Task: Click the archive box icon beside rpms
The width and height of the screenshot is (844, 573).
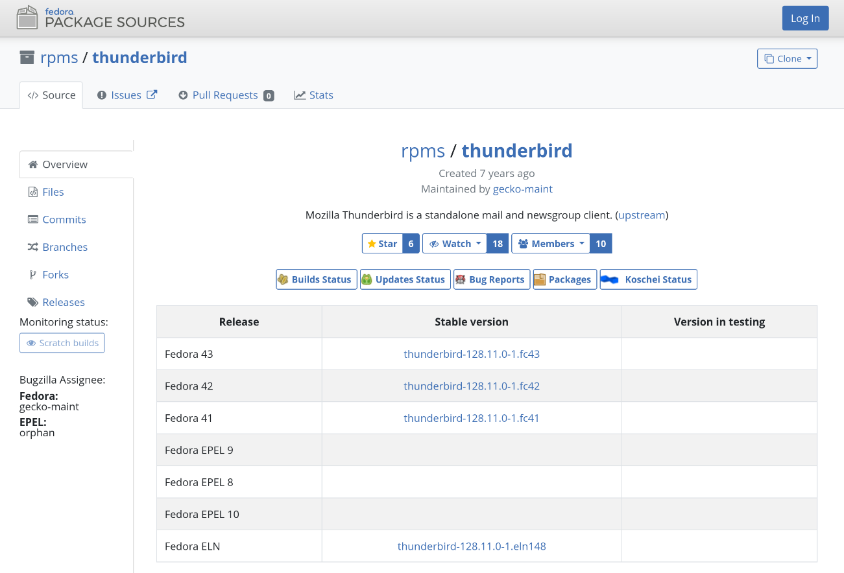Action: (27, 57)
